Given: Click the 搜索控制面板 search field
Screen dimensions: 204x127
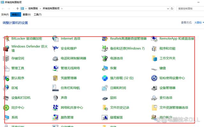Looking at the screenshot, I should point(190,9).
